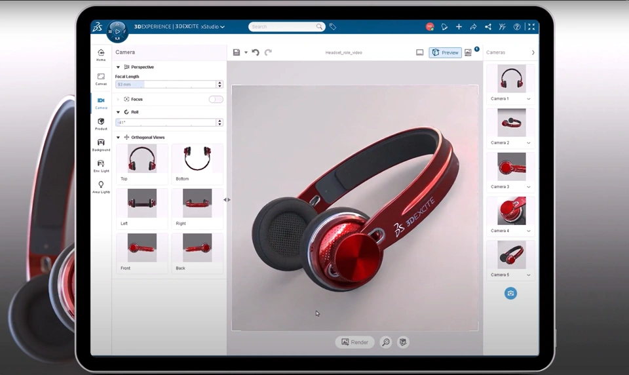
Task: Open Camera 1 options dropdown
Action: (528, 99)
